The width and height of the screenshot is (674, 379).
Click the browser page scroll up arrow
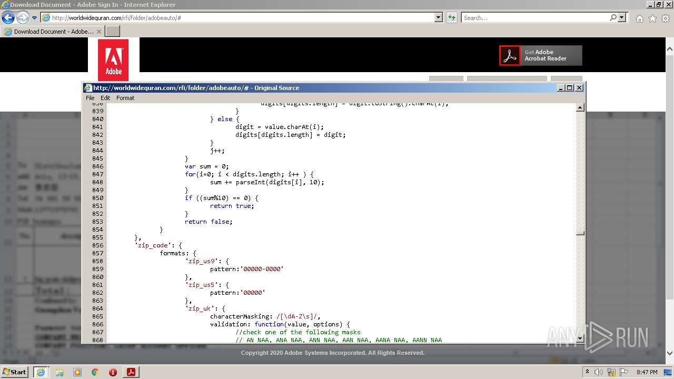(x=670, y=49)
